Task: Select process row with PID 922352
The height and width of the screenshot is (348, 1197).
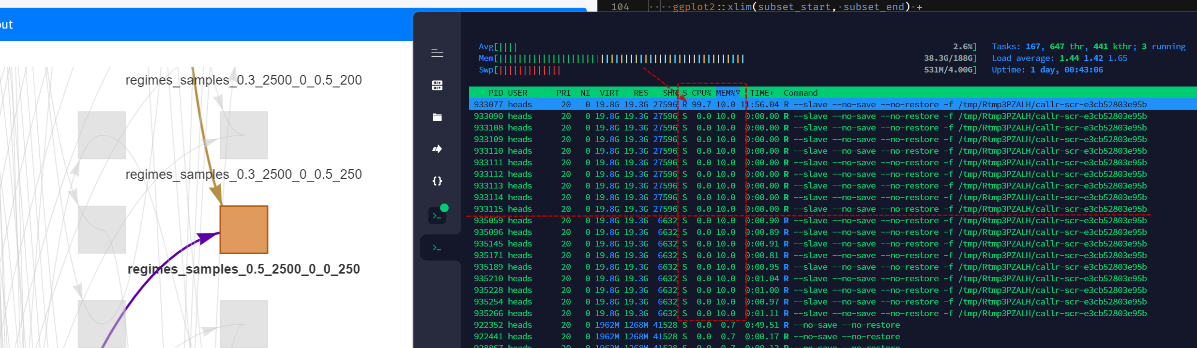Action: click(833, 325)
